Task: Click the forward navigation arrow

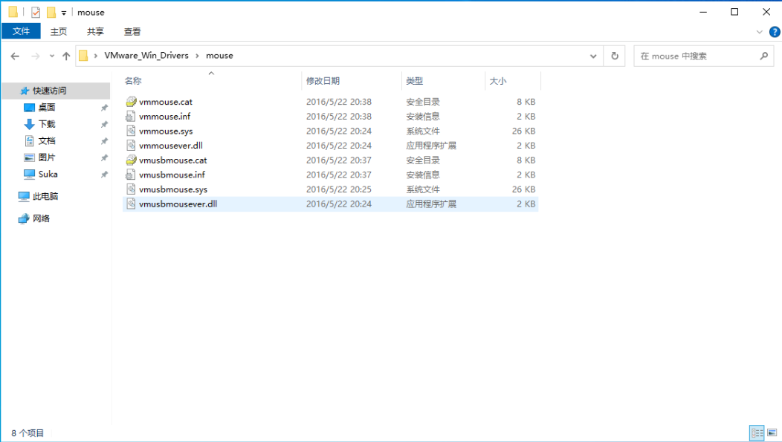Action: tap(36, 56)
